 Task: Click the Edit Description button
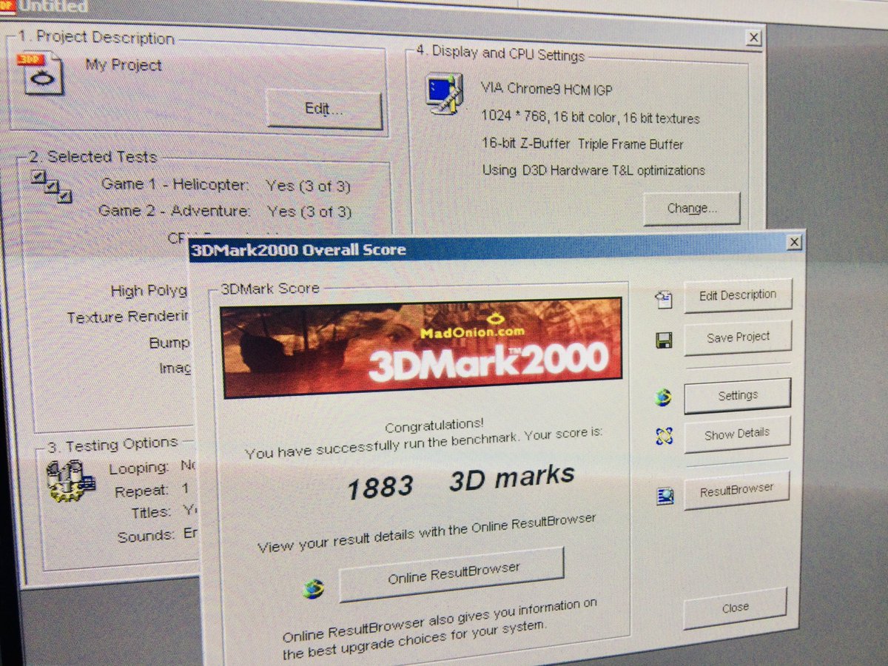pos(738,295)
